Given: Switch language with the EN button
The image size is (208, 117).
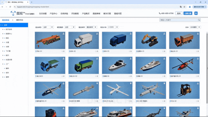Looking at the screenshot, I should (x=196, y=13).
